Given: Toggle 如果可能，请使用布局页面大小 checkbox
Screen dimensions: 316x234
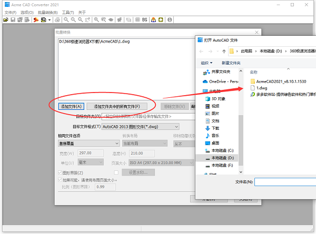Looking at the screenshot, I should point(60,180).
